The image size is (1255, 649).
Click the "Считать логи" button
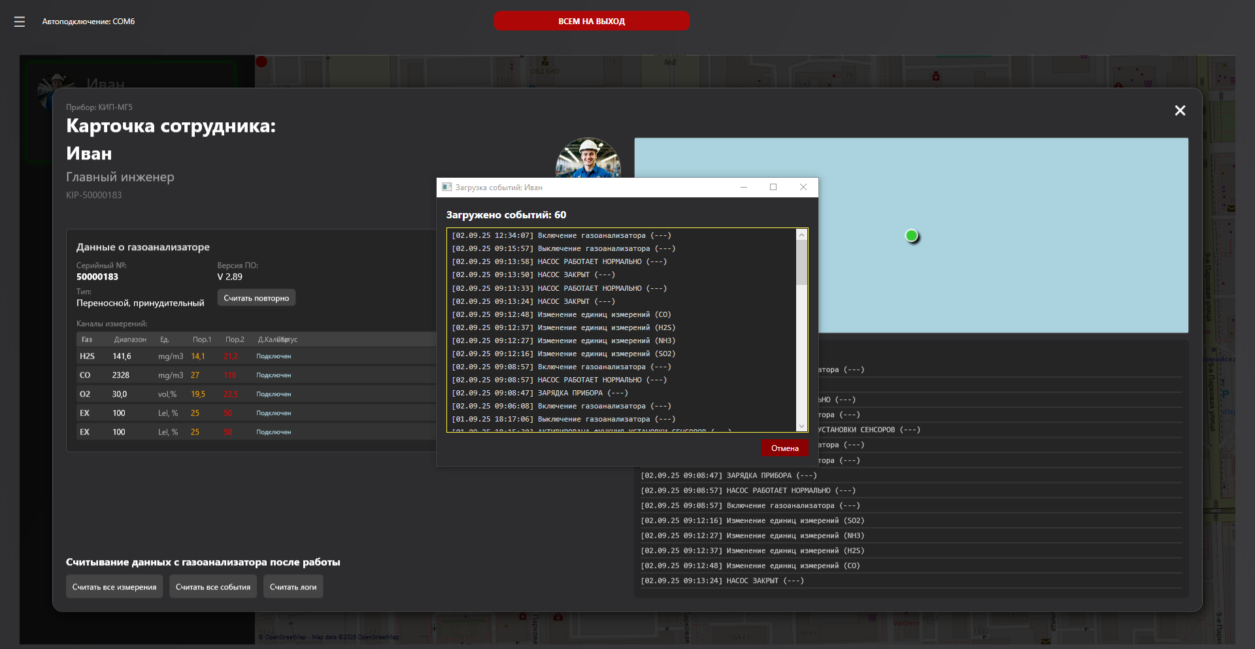tap(293, 587)
